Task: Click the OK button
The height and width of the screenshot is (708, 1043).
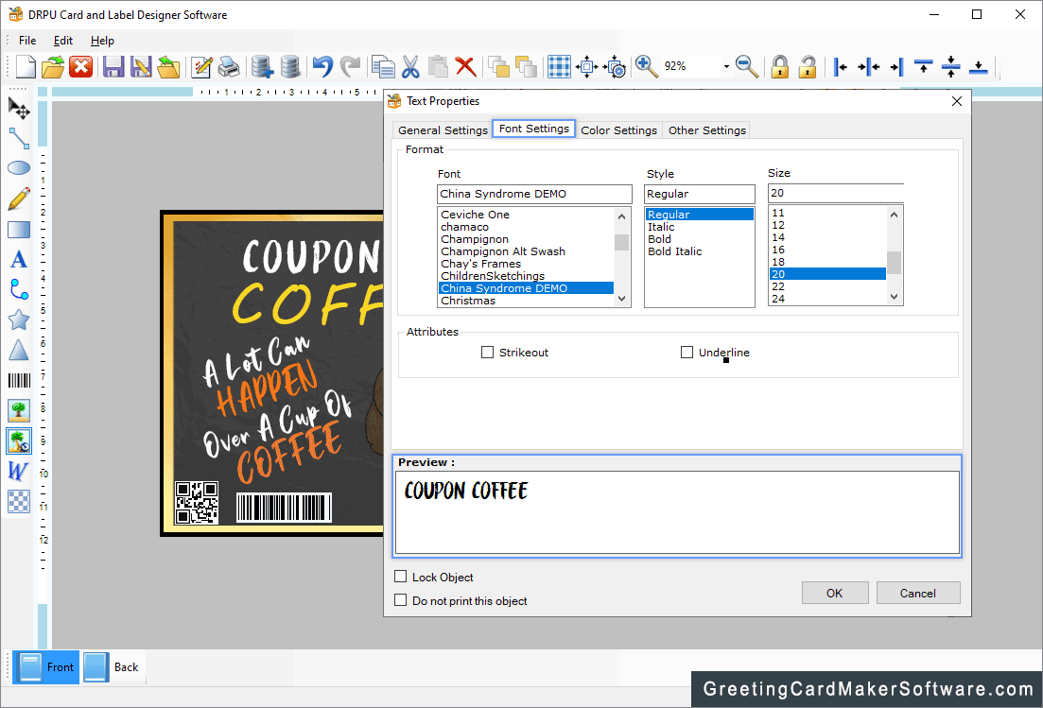Action: (835, 593)
